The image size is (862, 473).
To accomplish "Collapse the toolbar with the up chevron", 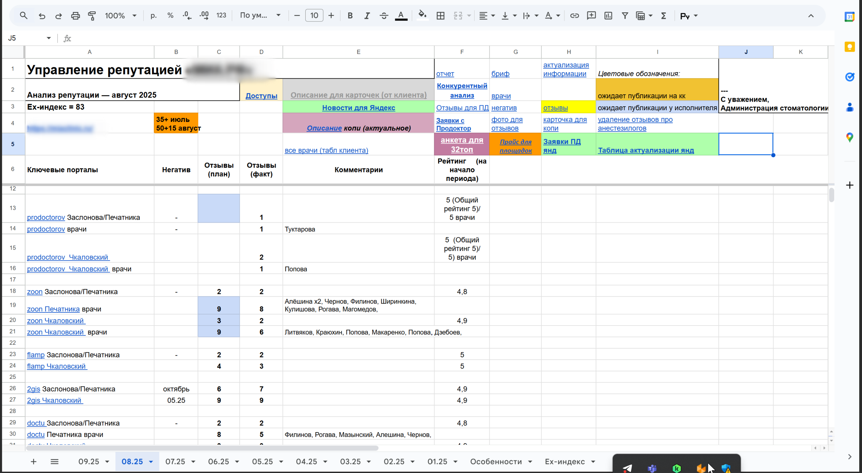I will [x=811, y=16].
